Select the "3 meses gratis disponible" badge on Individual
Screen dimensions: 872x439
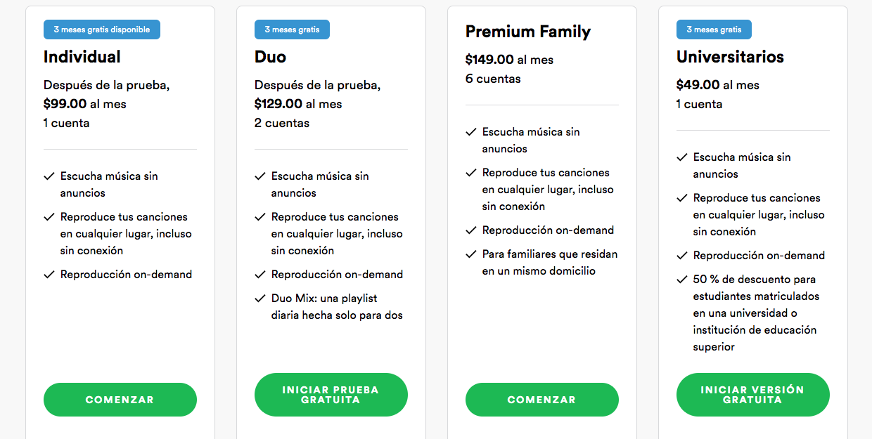(x=101, y=30)
